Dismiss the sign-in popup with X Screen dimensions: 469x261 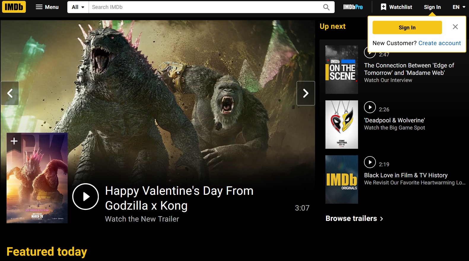coord(455,27)
